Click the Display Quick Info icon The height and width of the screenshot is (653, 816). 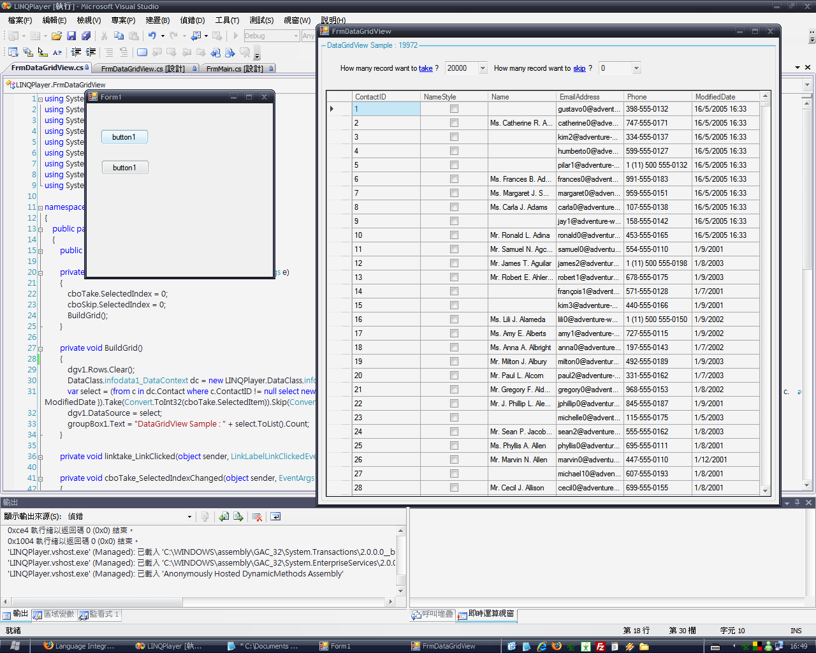(x=43, y=52)
